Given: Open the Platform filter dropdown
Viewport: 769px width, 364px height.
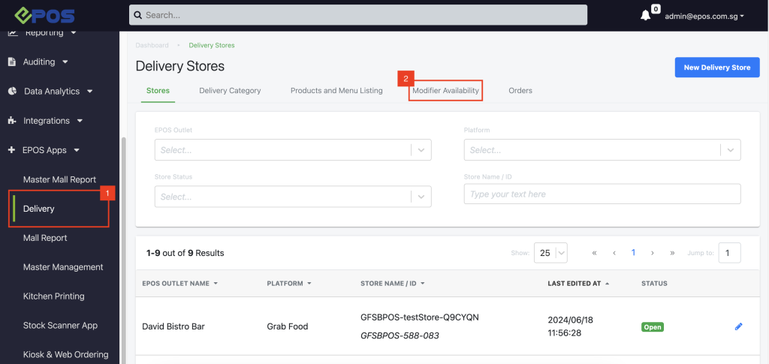Looking at the screenshot, I should [x=602, y=149].
